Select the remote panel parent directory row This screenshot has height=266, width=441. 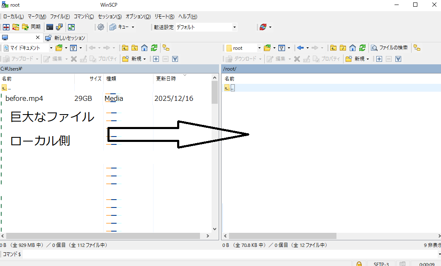[331, 88]
